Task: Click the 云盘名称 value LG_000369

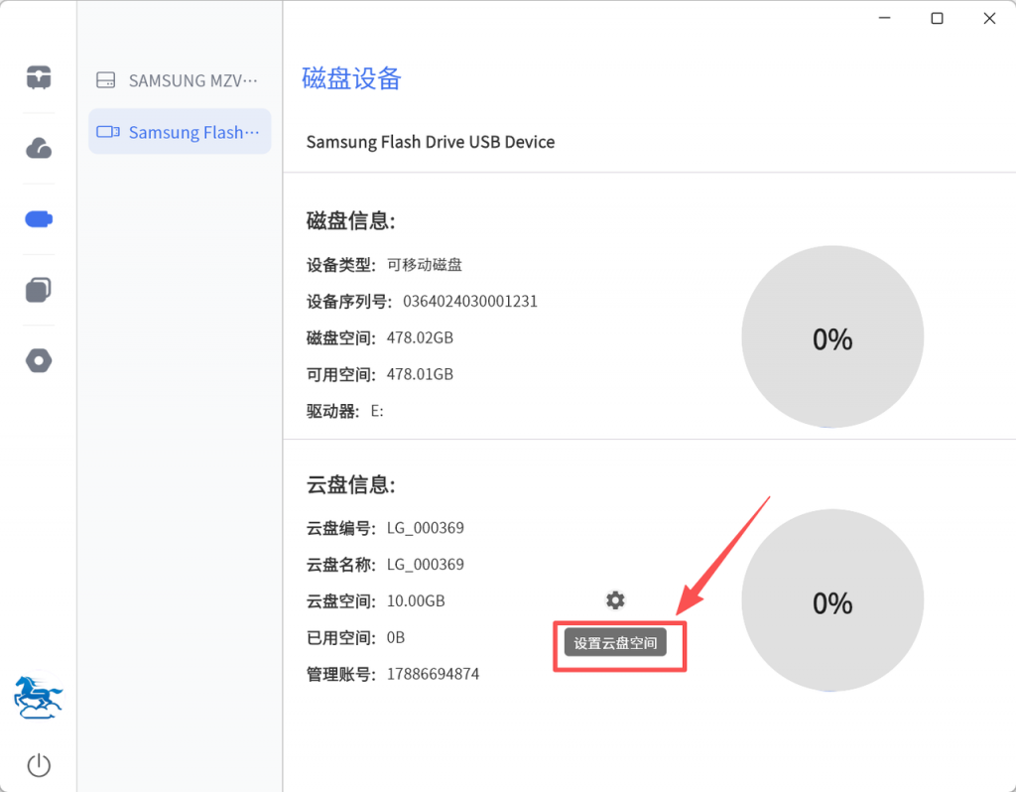Action: pos(426,564)
